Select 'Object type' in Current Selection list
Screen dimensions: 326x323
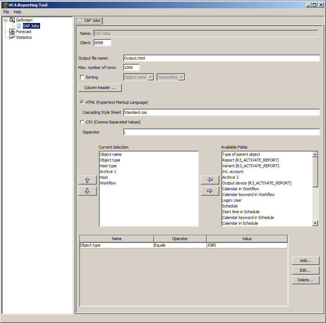coord(110,160)
